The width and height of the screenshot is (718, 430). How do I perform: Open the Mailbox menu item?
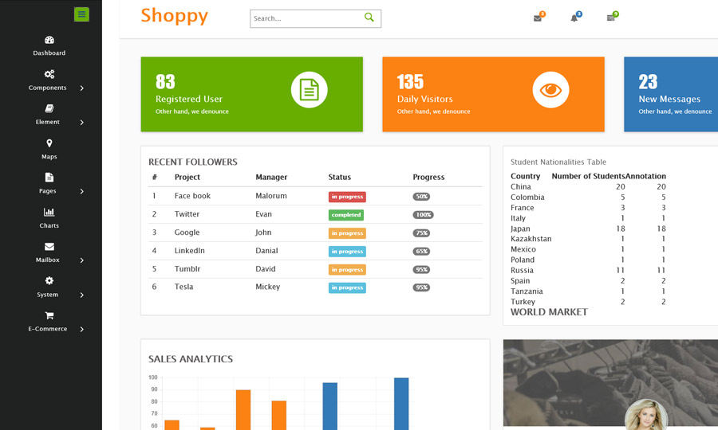coord(49,252)
